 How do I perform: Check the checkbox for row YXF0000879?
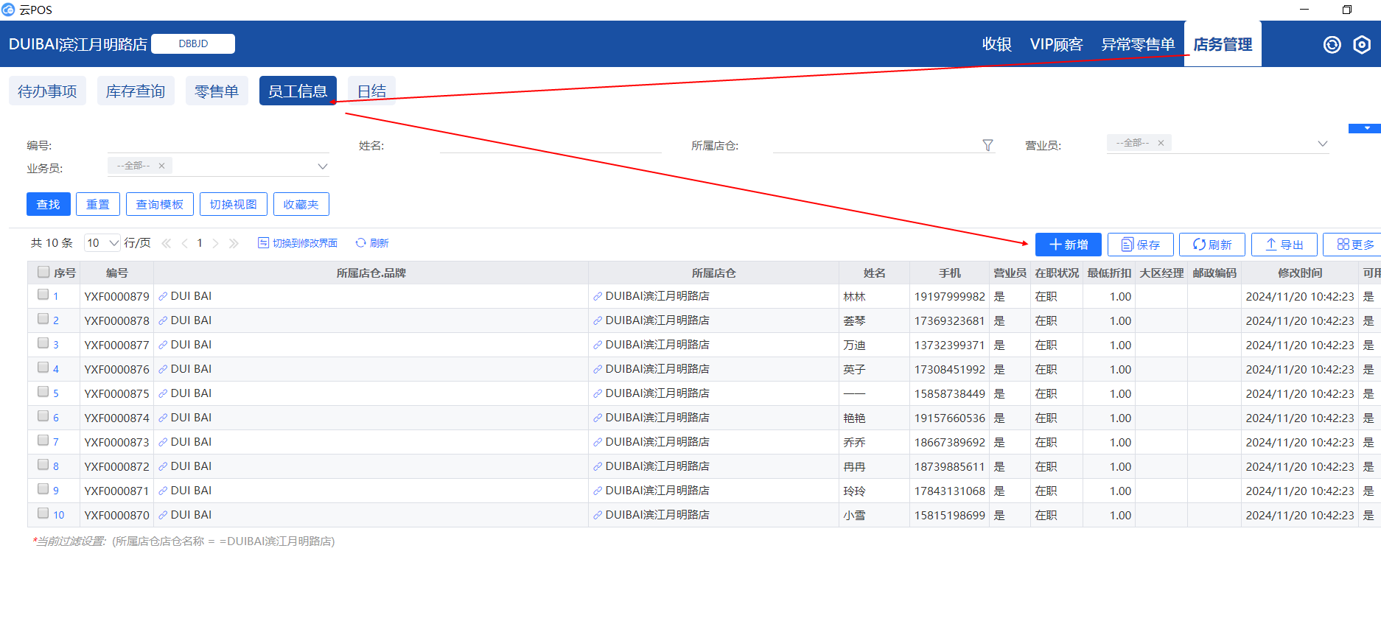(x=43, y=295)
